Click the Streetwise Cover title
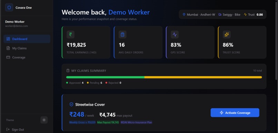278x133 pixels. 90,104
